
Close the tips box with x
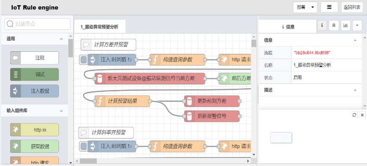[362, 115]
